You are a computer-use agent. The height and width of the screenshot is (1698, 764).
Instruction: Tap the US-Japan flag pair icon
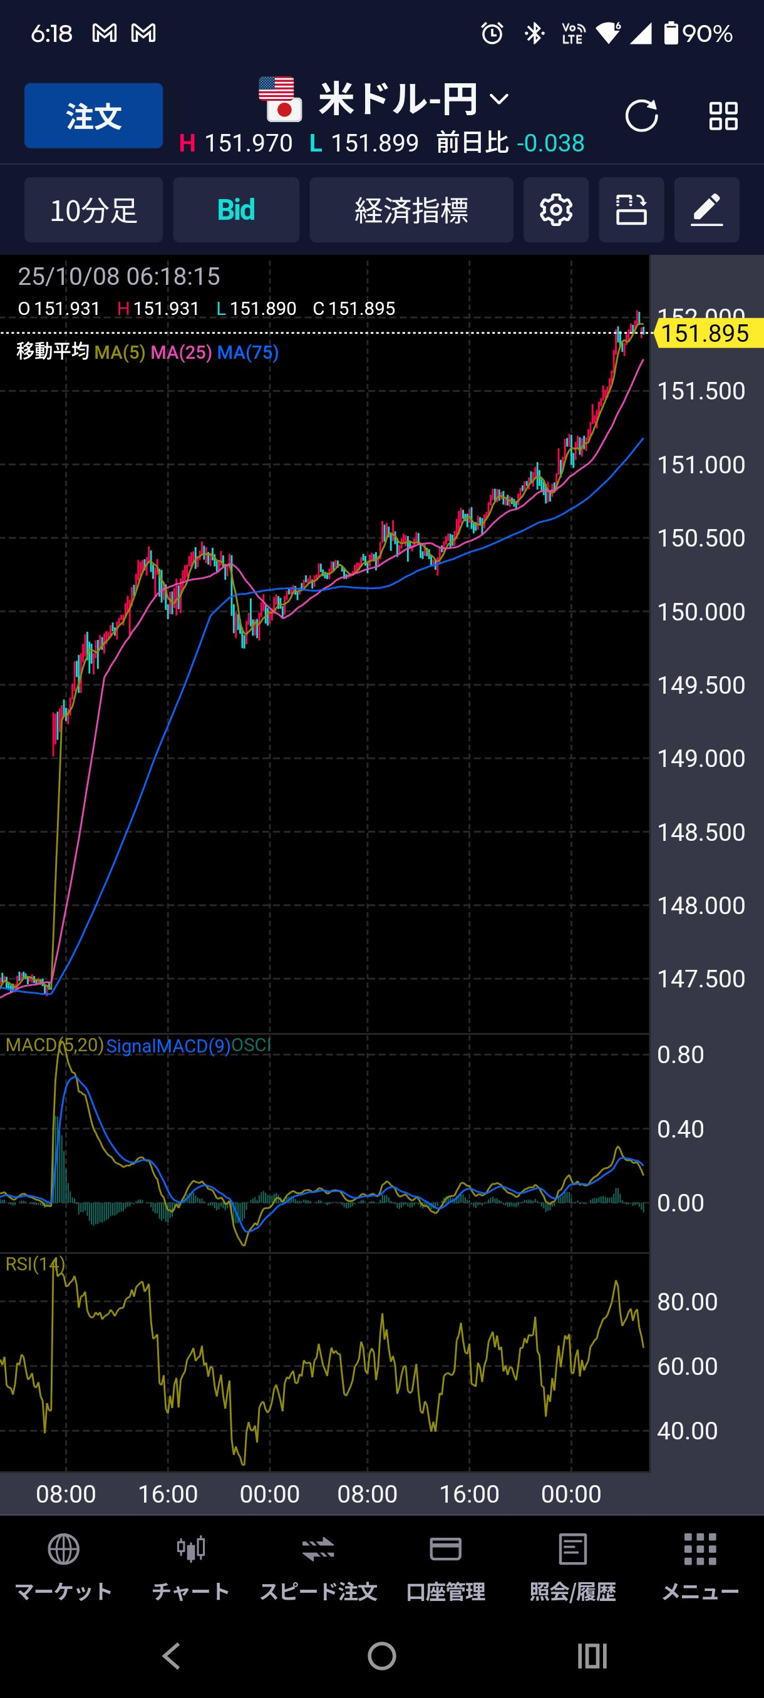[x=280, y=100]
